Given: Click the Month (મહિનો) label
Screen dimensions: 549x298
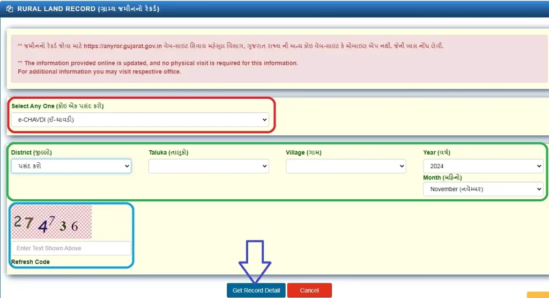Looking at the screenshot, I should tap(442, 177).
